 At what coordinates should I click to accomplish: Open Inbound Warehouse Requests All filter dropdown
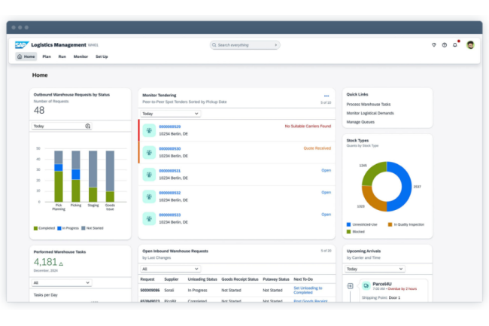[171, 269]
